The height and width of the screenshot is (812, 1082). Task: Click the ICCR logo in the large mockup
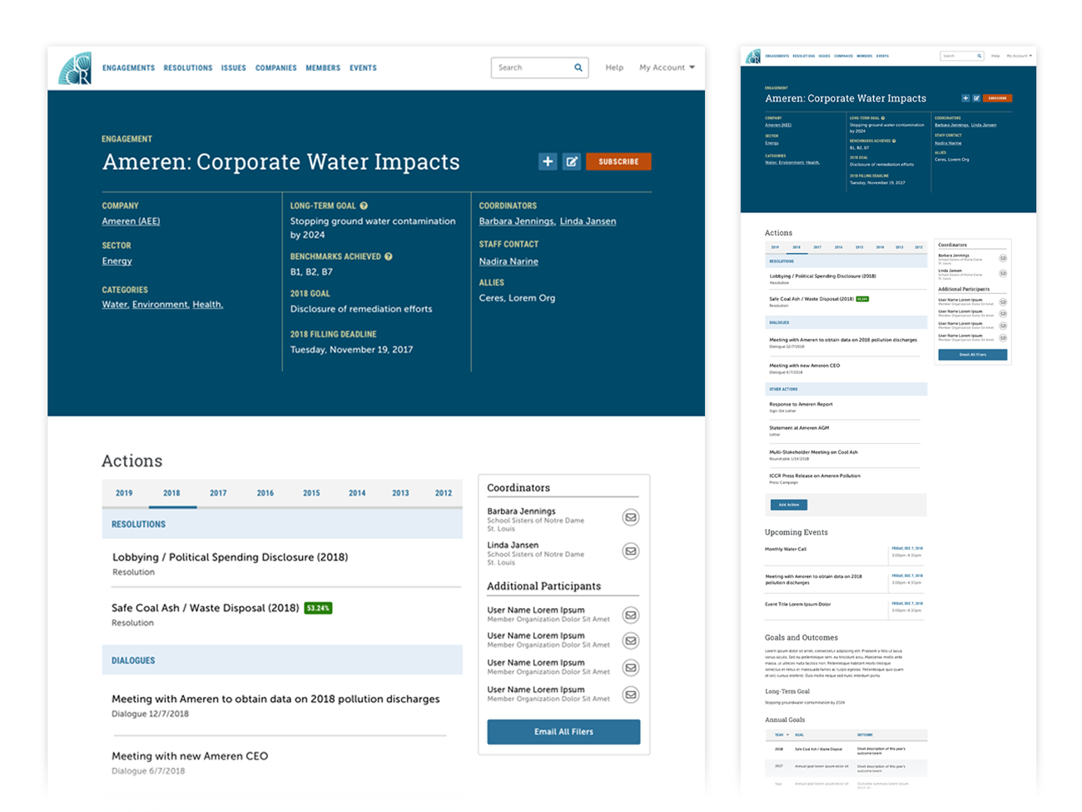pos(75,68)
